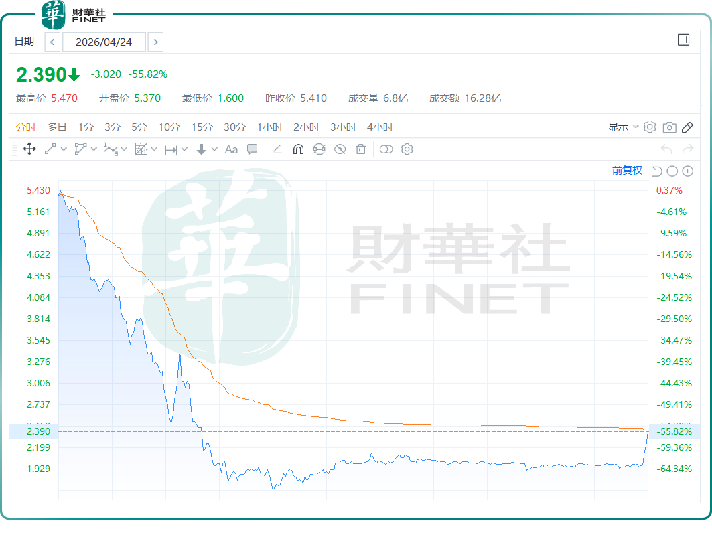Toggle the lock drawings icon

coord(319,149)
